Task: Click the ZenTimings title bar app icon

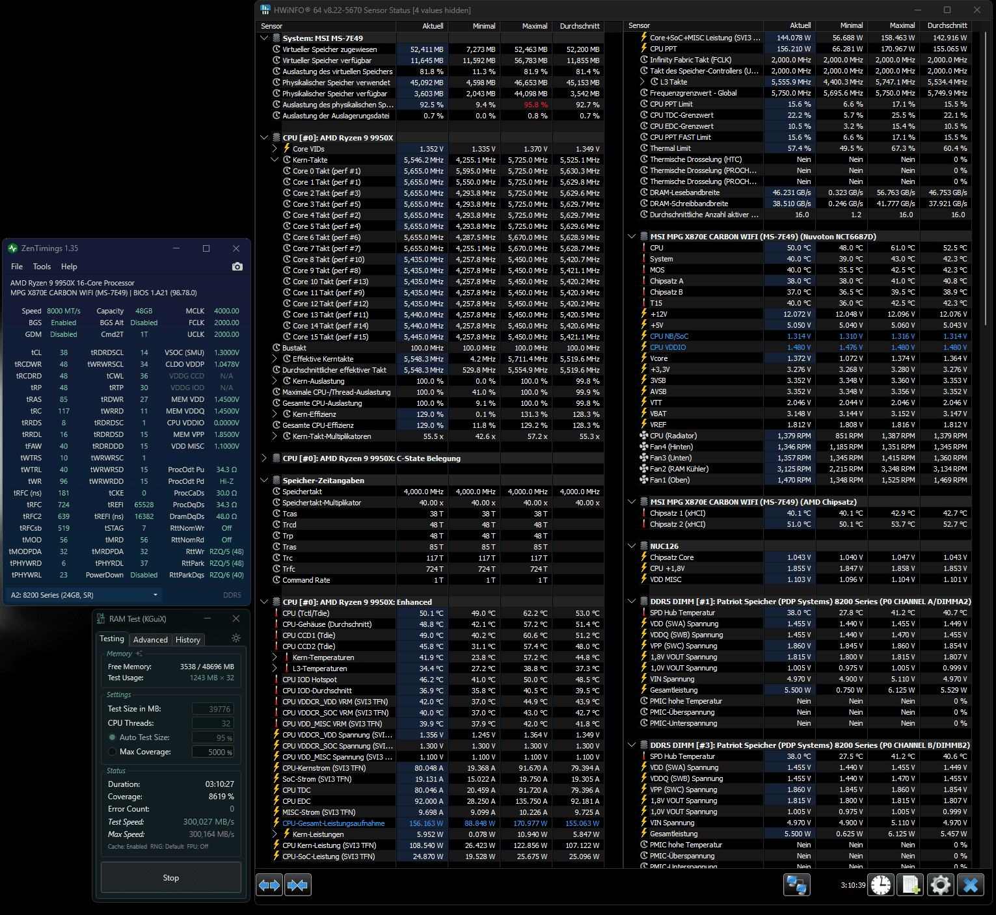Action: (13, 248)
